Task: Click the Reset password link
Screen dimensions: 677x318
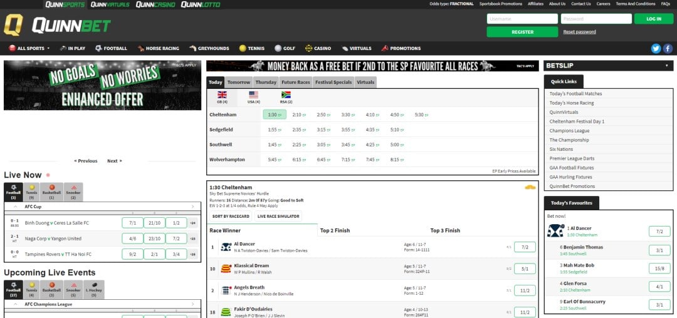Action: click(x=579, y=32)
